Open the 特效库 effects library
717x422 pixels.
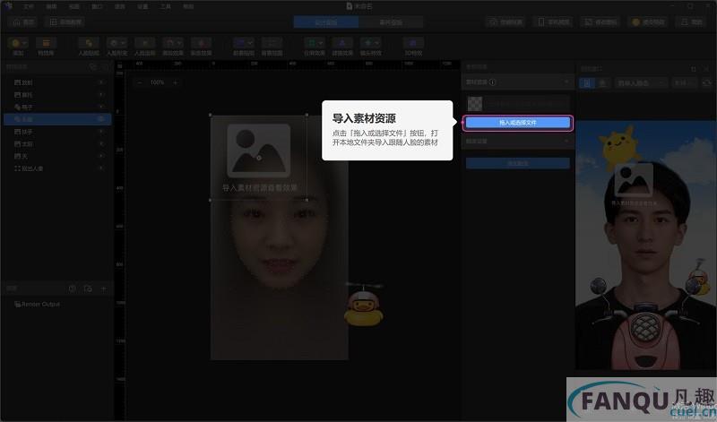pos(46,47)
